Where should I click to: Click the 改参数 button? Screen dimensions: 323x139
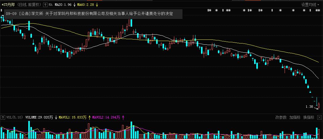click(x=281, y=118)
